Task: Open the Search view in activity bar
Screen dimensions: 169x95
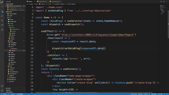Action: pos(2,7)
